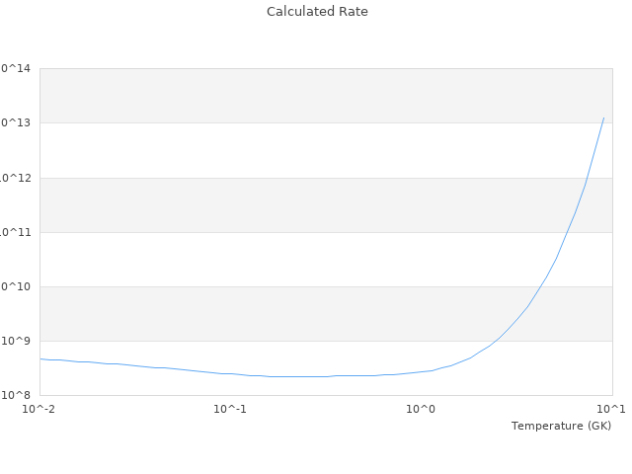
Task: Click the 10^9 y-axis tick label
Action: [x=16, y=341]
